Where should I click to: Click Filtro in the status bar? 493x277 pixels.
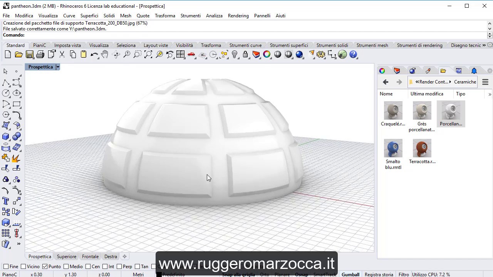[x=404, y=274]
